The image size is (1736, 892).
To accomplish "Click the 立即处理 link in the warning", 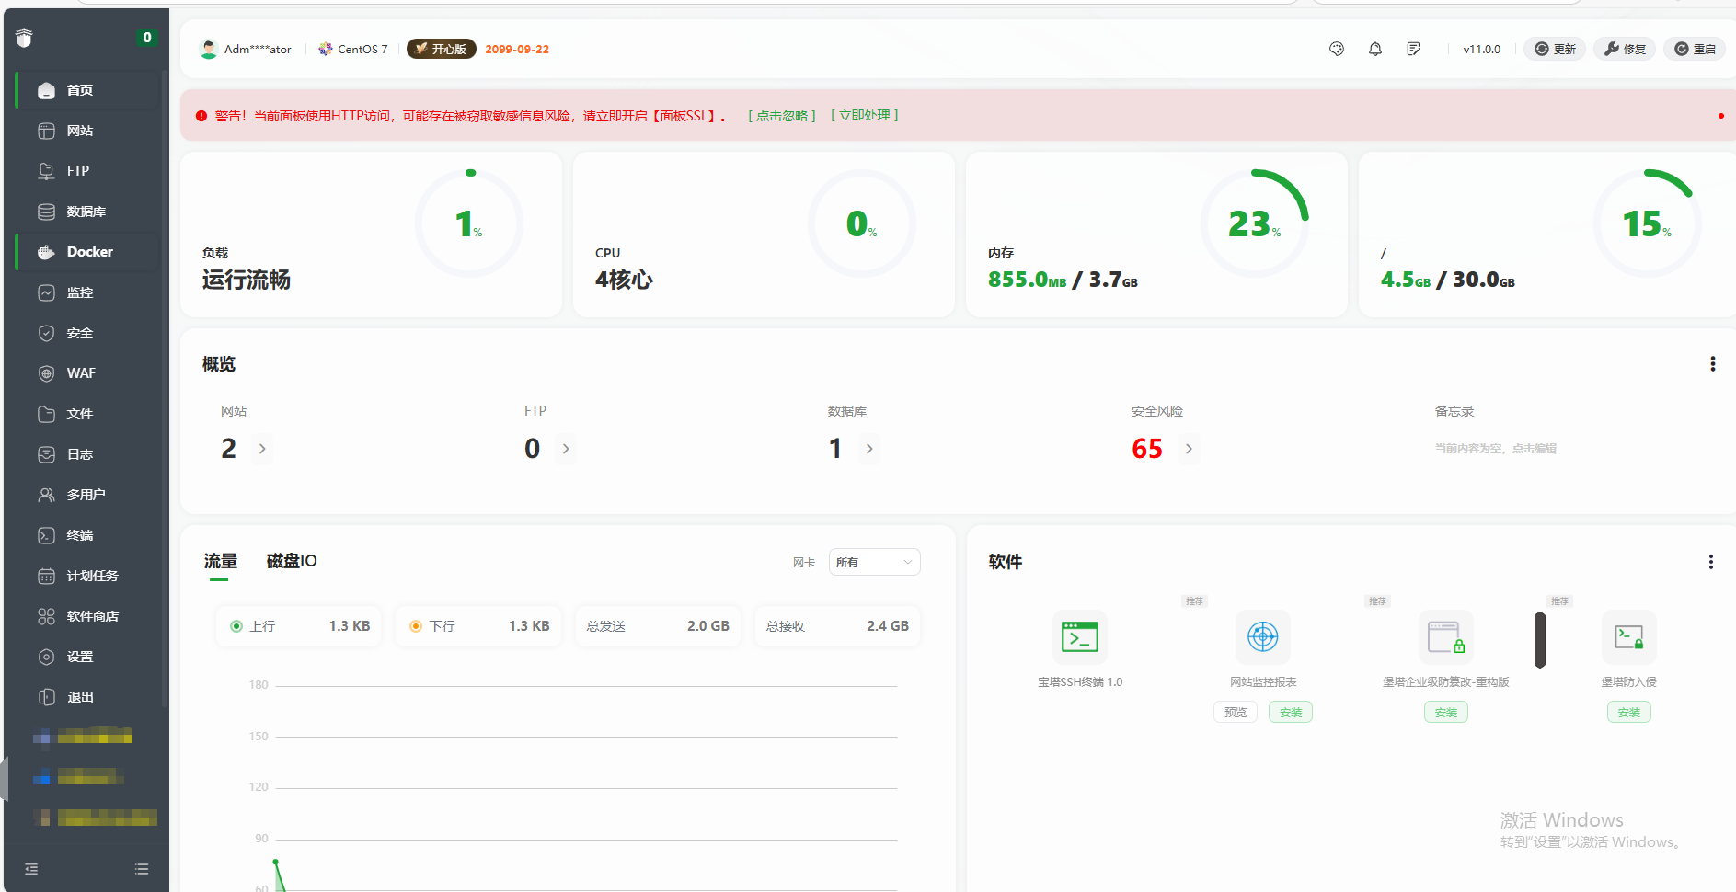I will pyautogui.click(x=864, y=116).
